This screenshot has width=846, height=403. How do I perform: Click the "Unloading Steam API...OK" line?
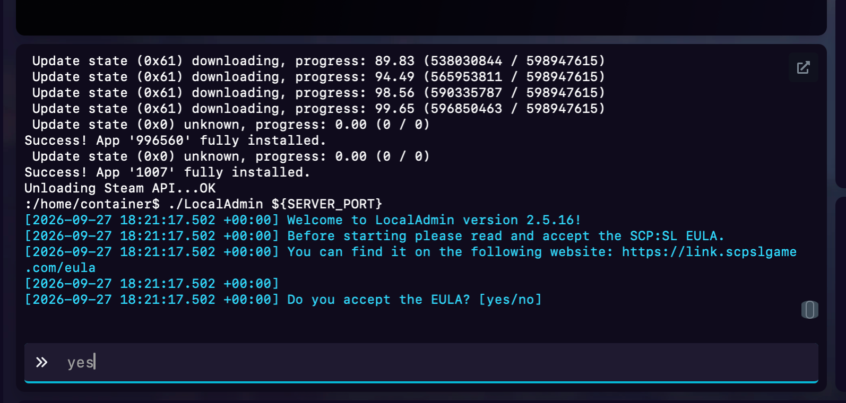click(120, 188)
